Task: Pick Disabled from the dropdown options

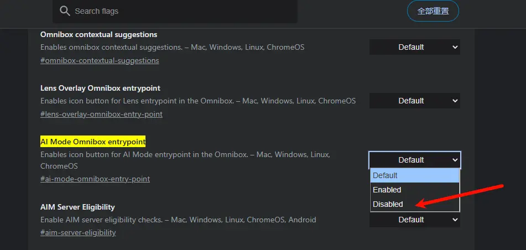Action: [x=414, y=204]
